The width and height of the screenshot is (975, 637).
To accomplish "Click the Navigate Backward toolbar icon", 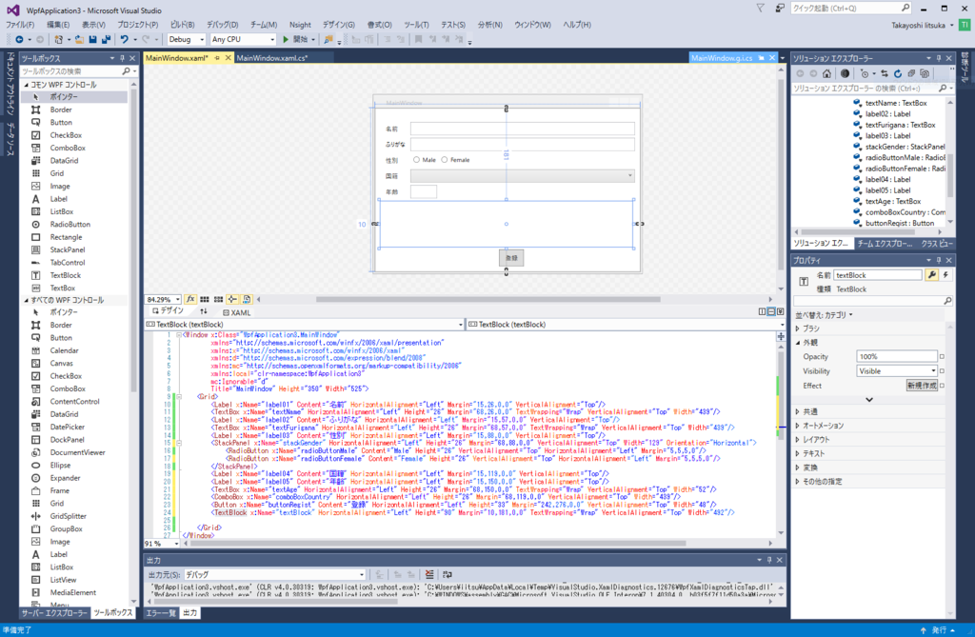I will click(19, 39).
